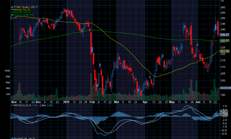
Task: Click the volume bars icon beside Volume legend
Action: click(x=12, y=15)
